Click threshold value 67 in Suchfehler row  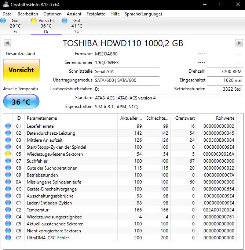click(192, 161)
